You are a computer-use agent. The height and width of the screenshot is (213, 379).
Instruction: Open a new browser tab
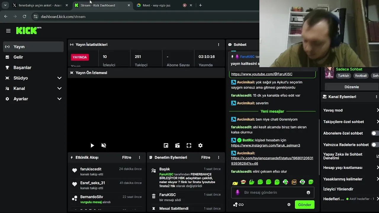(x=200, y=5)
